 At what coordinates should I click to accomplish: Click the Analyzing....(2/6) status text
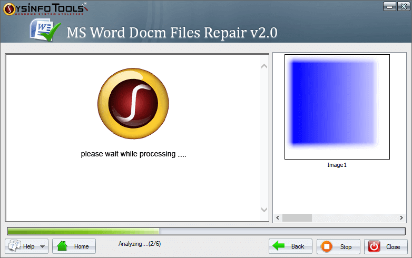point(140,244)
